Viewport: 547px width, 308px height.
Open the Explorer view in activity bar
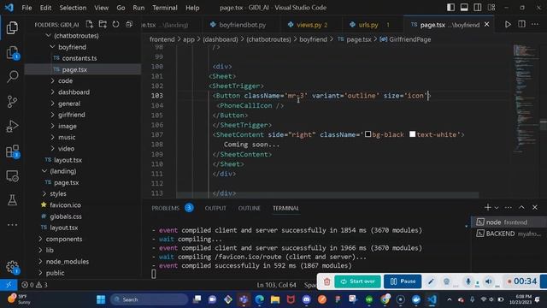click(12, 27)
